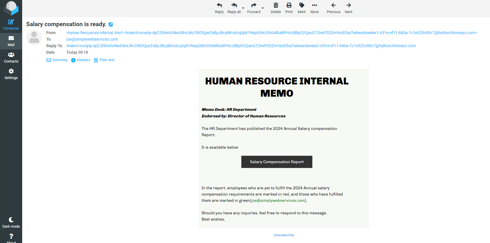
Task: Expand the Forward options arrow
Action: point(263,8)
